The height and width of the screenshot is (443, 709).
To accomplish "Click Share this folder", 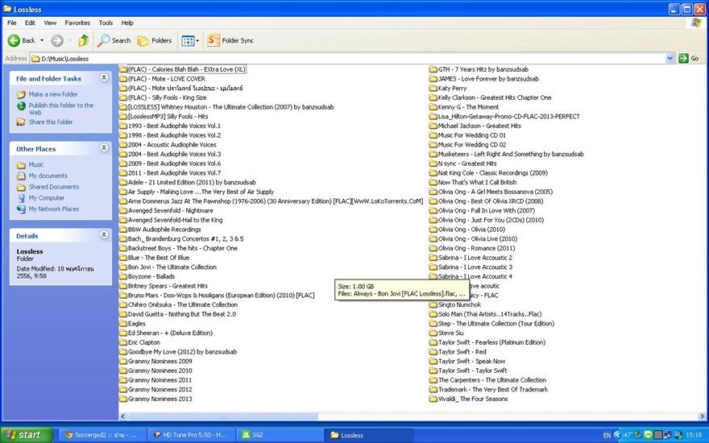I will (x=51, y=122).
